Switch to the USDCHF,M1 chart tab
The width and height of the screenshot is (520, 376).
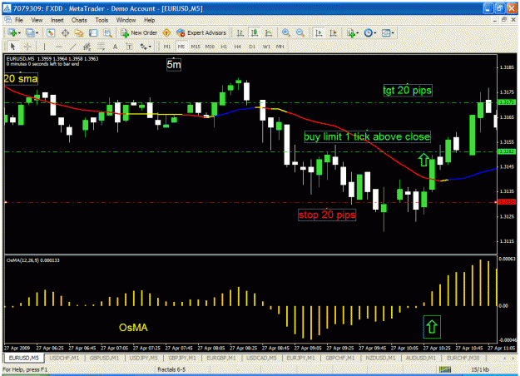(x=64, y=358)
